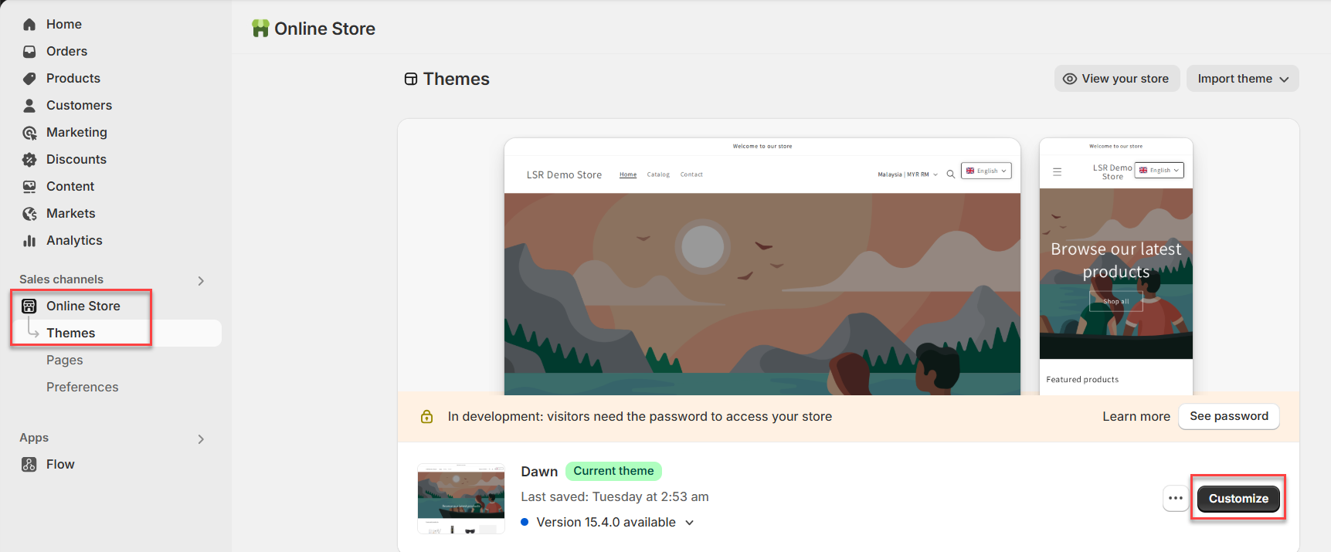Click LSR Demo Store title in desktop preview
The image size is (1331, 552).
point(564,175)
